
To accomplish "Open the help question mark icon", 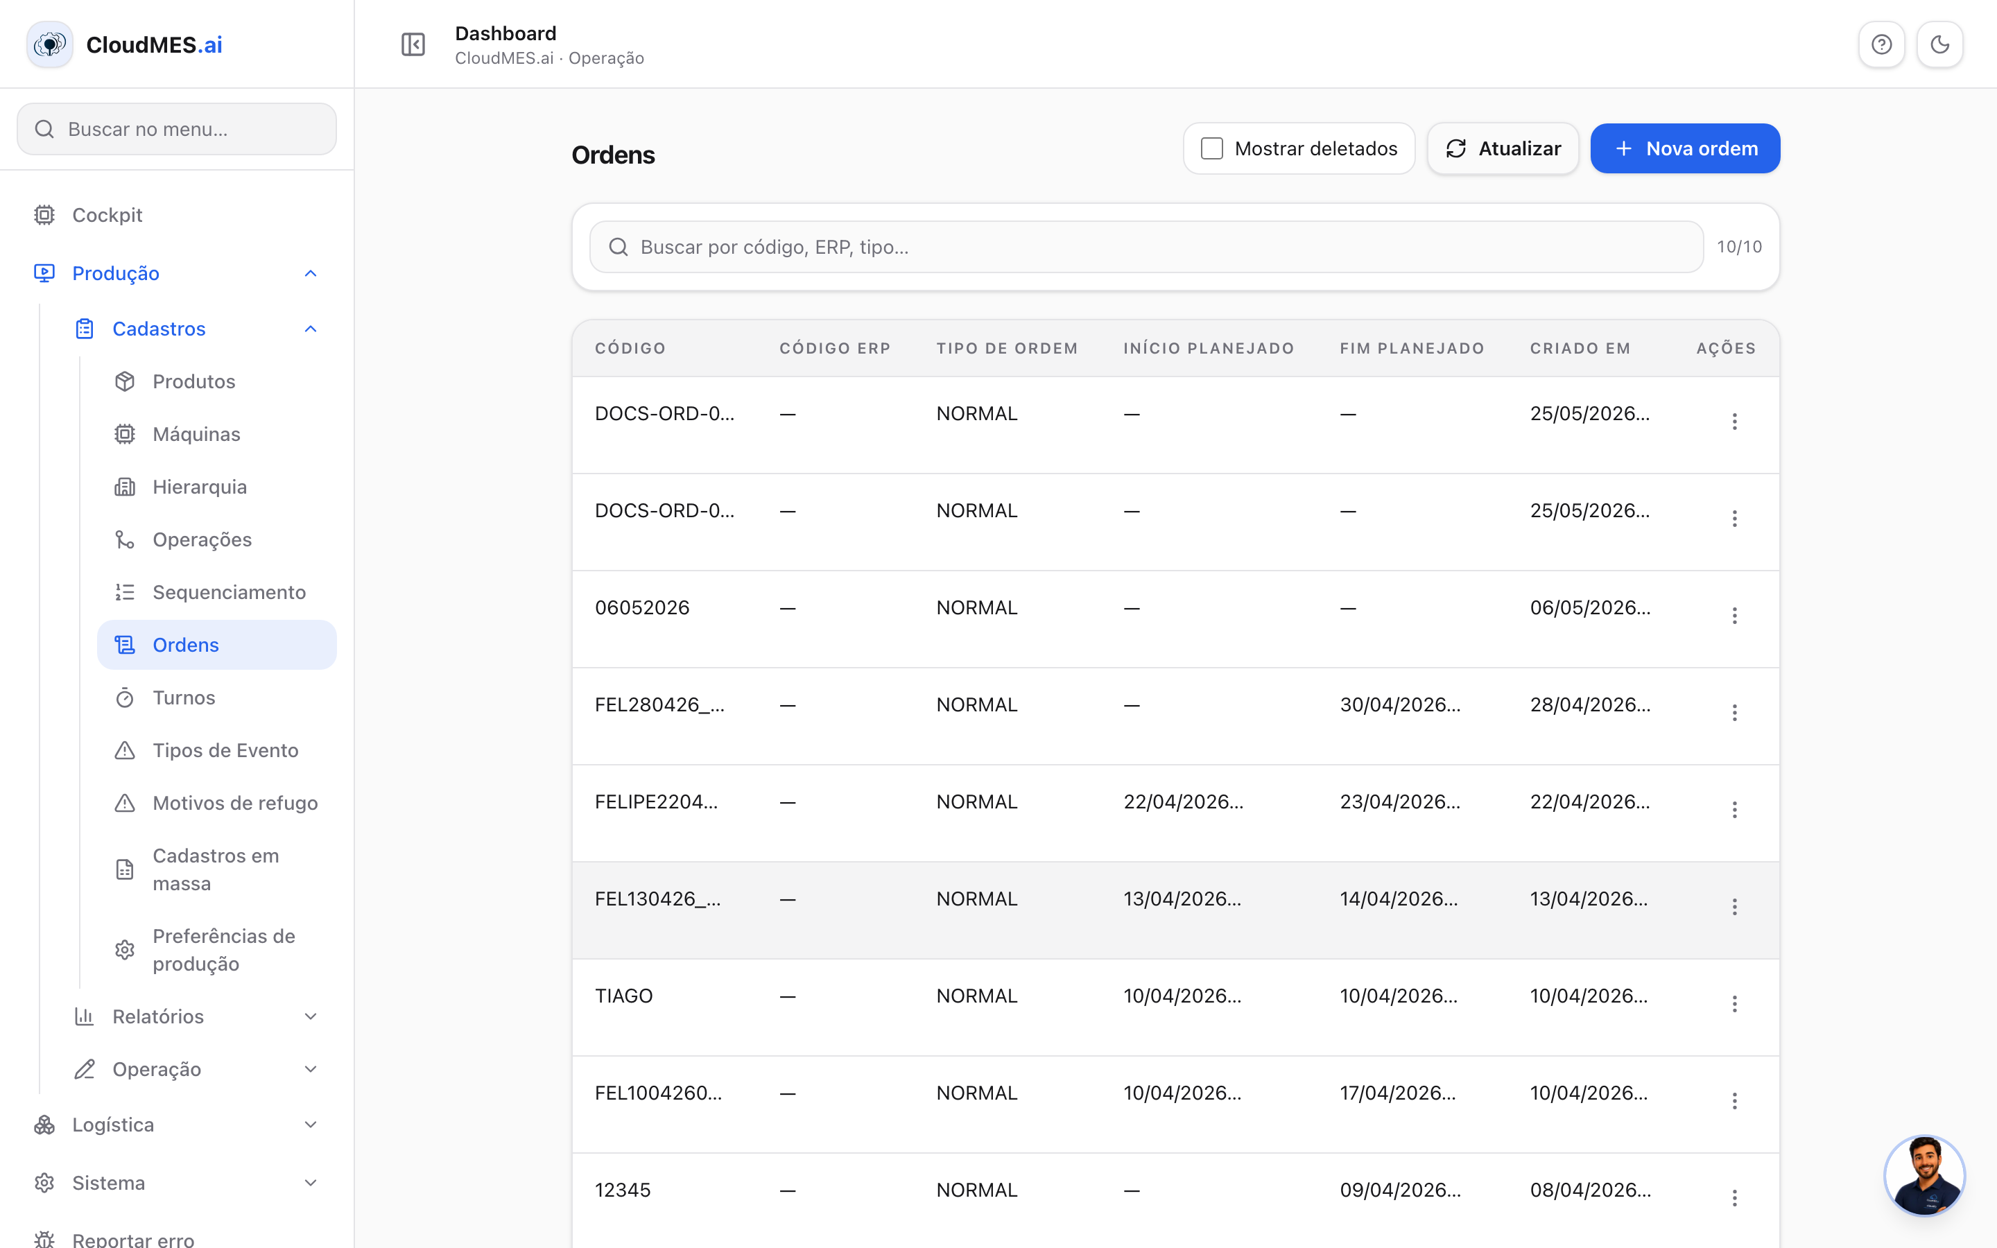I will click(x=1881, y=44).
